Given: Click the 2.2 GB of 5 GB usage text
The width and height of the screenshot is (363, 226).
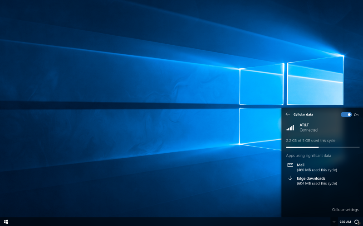Looking at the screenshot, I should (x=311, y=141).
